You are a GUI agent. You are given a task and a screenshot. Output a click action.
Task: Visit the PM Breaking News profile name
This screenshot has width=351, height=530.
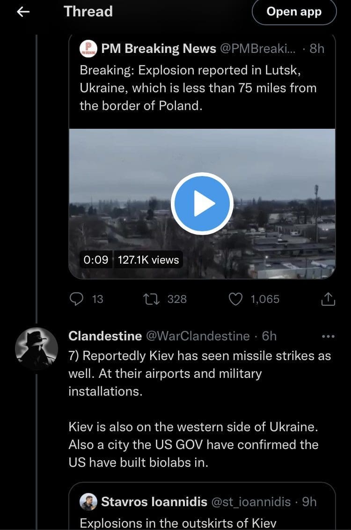click(x=159, y=48)
